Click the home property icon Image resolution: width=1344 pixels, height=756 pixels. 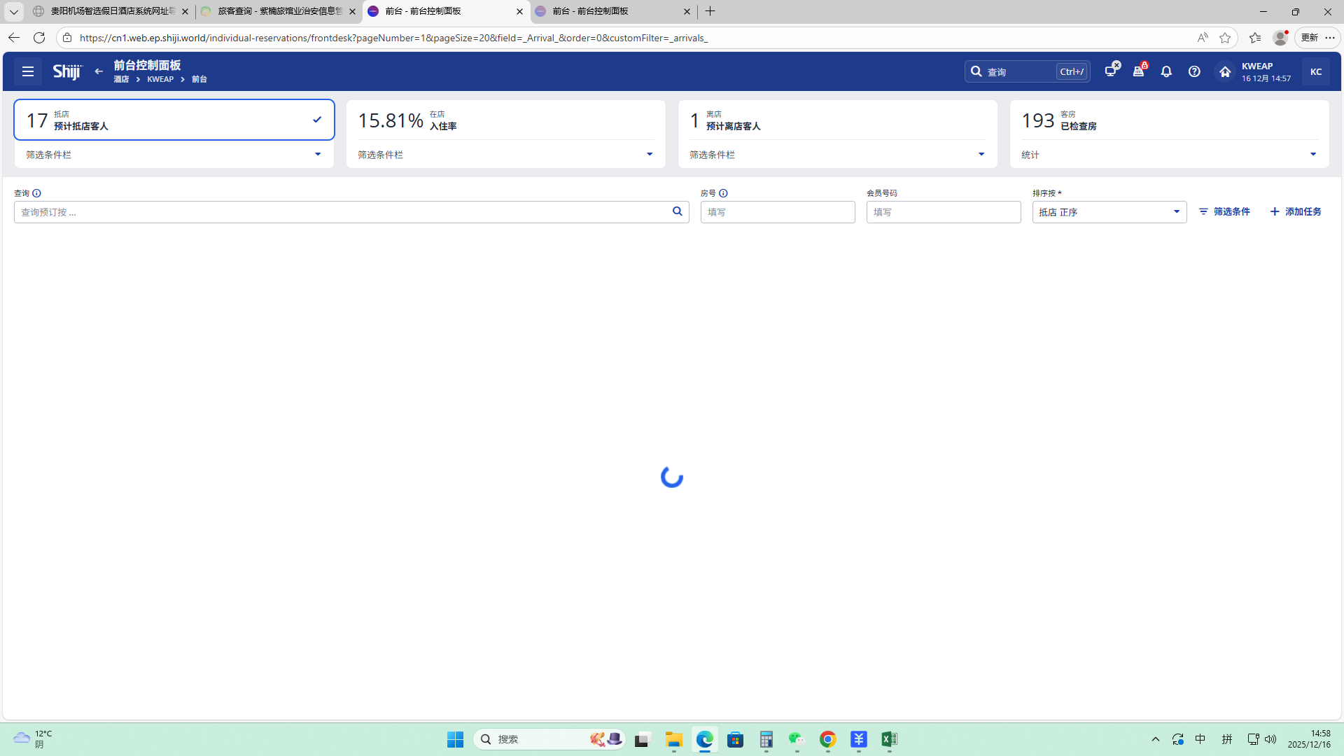click(x=1224, y=71)
